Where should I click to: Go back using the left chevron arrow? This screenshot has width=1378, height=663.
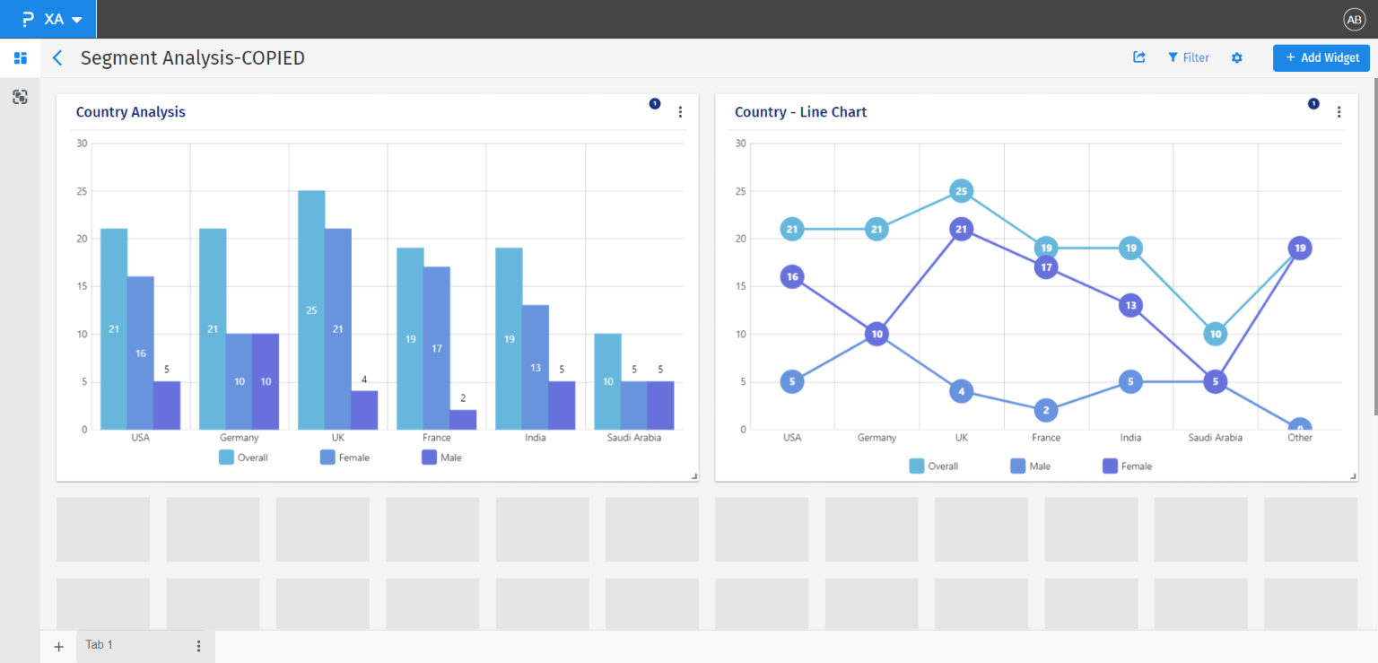(57, 58)
